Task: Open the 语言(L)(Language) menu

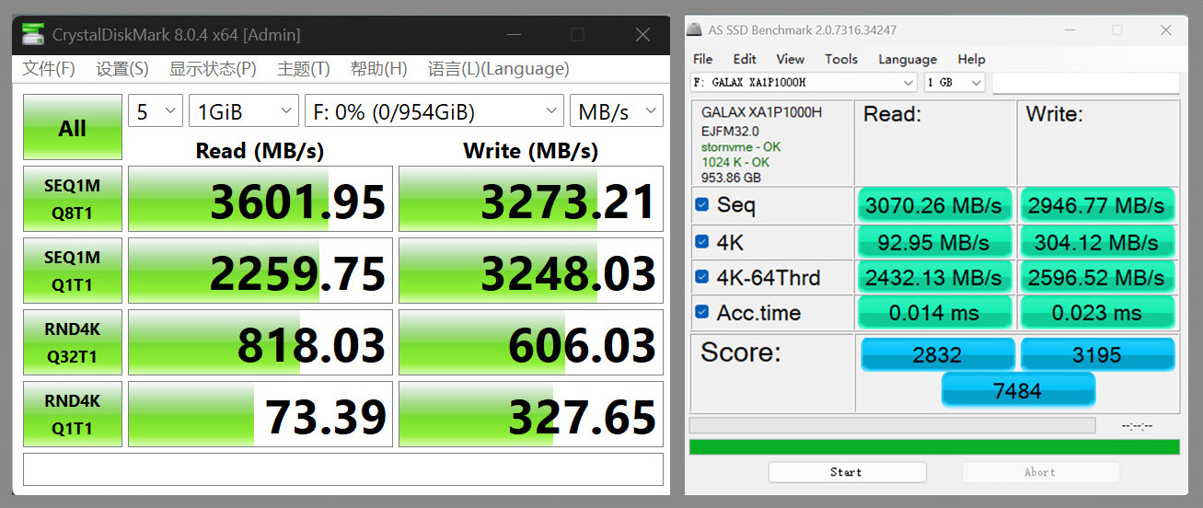Action: click(498, 69)
